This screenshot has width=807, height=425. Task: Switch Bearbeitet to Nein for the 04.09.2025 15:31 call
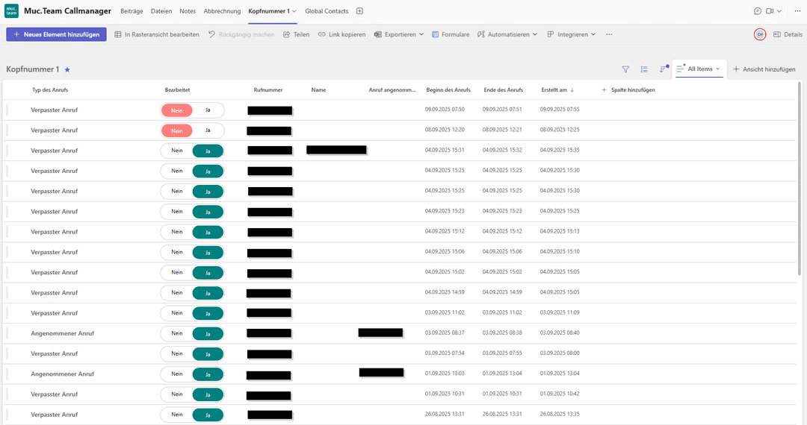click(x=177, y=150)
